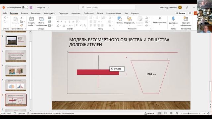Open the comments icon
Screen dimensions: 212x119
pyautogui.click(x=190, y=13)
